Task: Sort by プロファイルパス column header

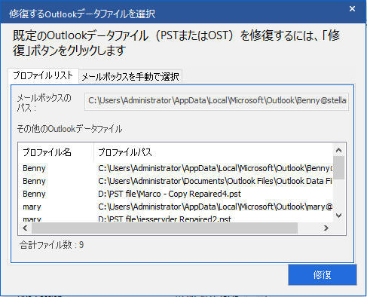Action: click(213, 152)
